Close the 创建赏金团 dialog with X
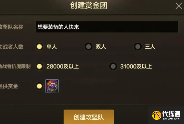The width and height of the screenshot is (184, 124). point(179,6)
